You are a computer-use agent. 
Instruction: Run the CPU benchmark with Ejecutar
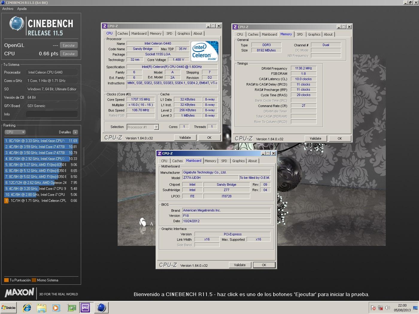69,54
